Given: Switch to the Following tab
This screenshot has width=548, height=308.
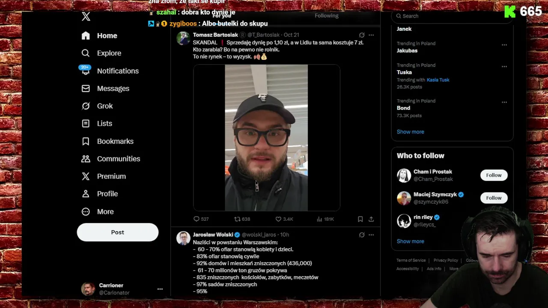Looking at the screenshot, I should click(327, 16).
